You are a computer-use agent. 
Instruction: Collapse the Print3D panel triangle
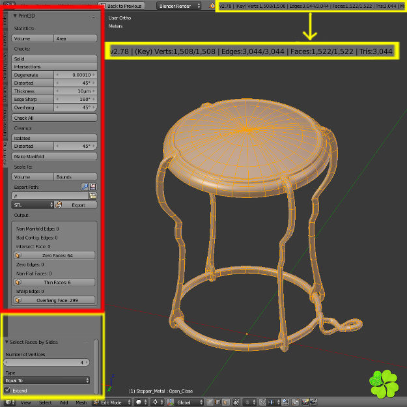pos(15,16)
